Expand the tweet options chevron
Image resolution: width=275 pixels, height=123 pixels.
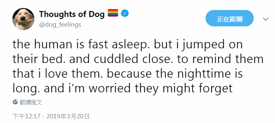point(266,19)
